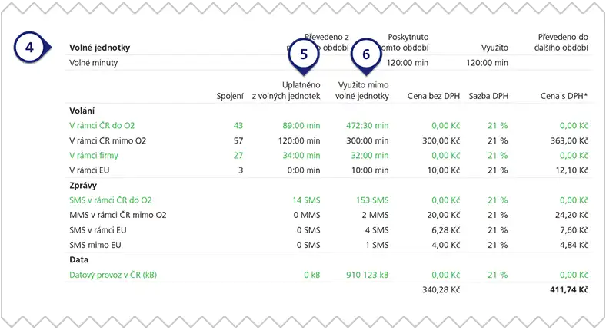Select the 'Volné minuty' row label
Viewport: 606px width, 330px height.
point(94,63)
